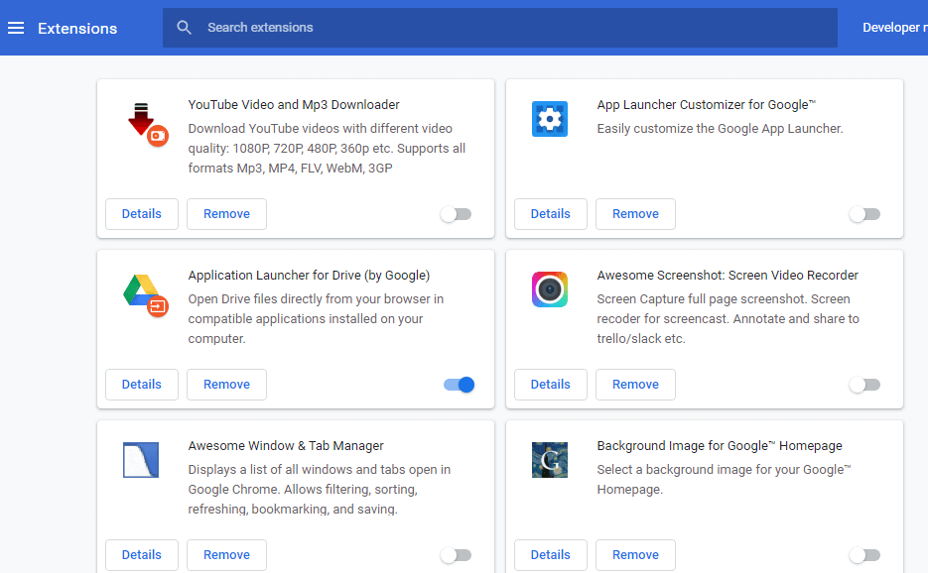This screenshot has width=928, height=573.
Task: Enable the Awesome Screenshot extension
Action: [864, 384]
